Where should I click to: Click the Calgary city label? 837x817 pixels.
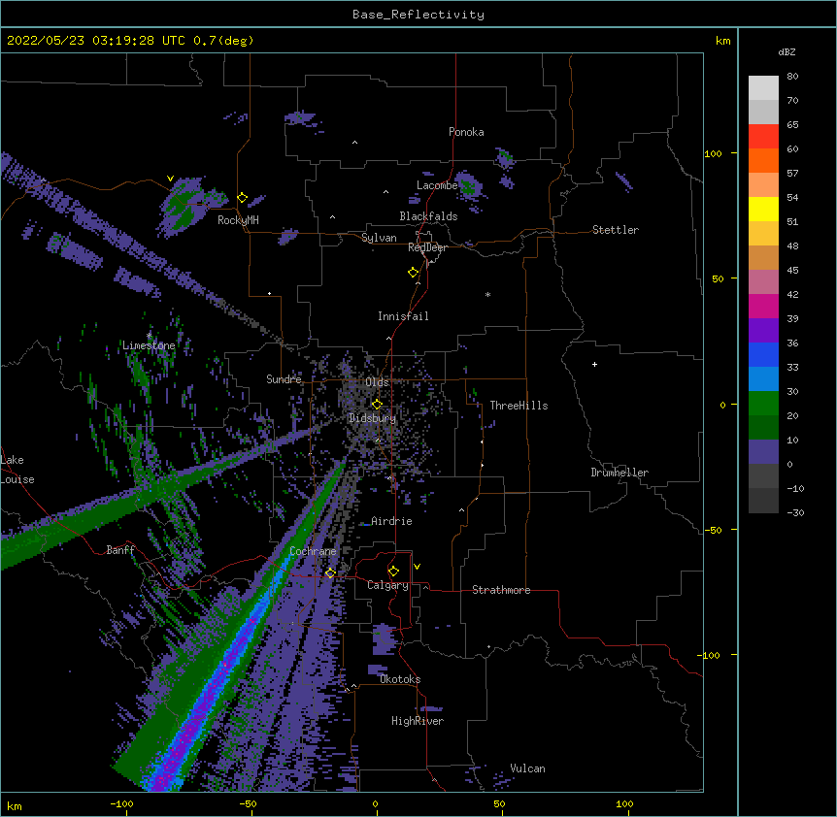tap(387, 585)
